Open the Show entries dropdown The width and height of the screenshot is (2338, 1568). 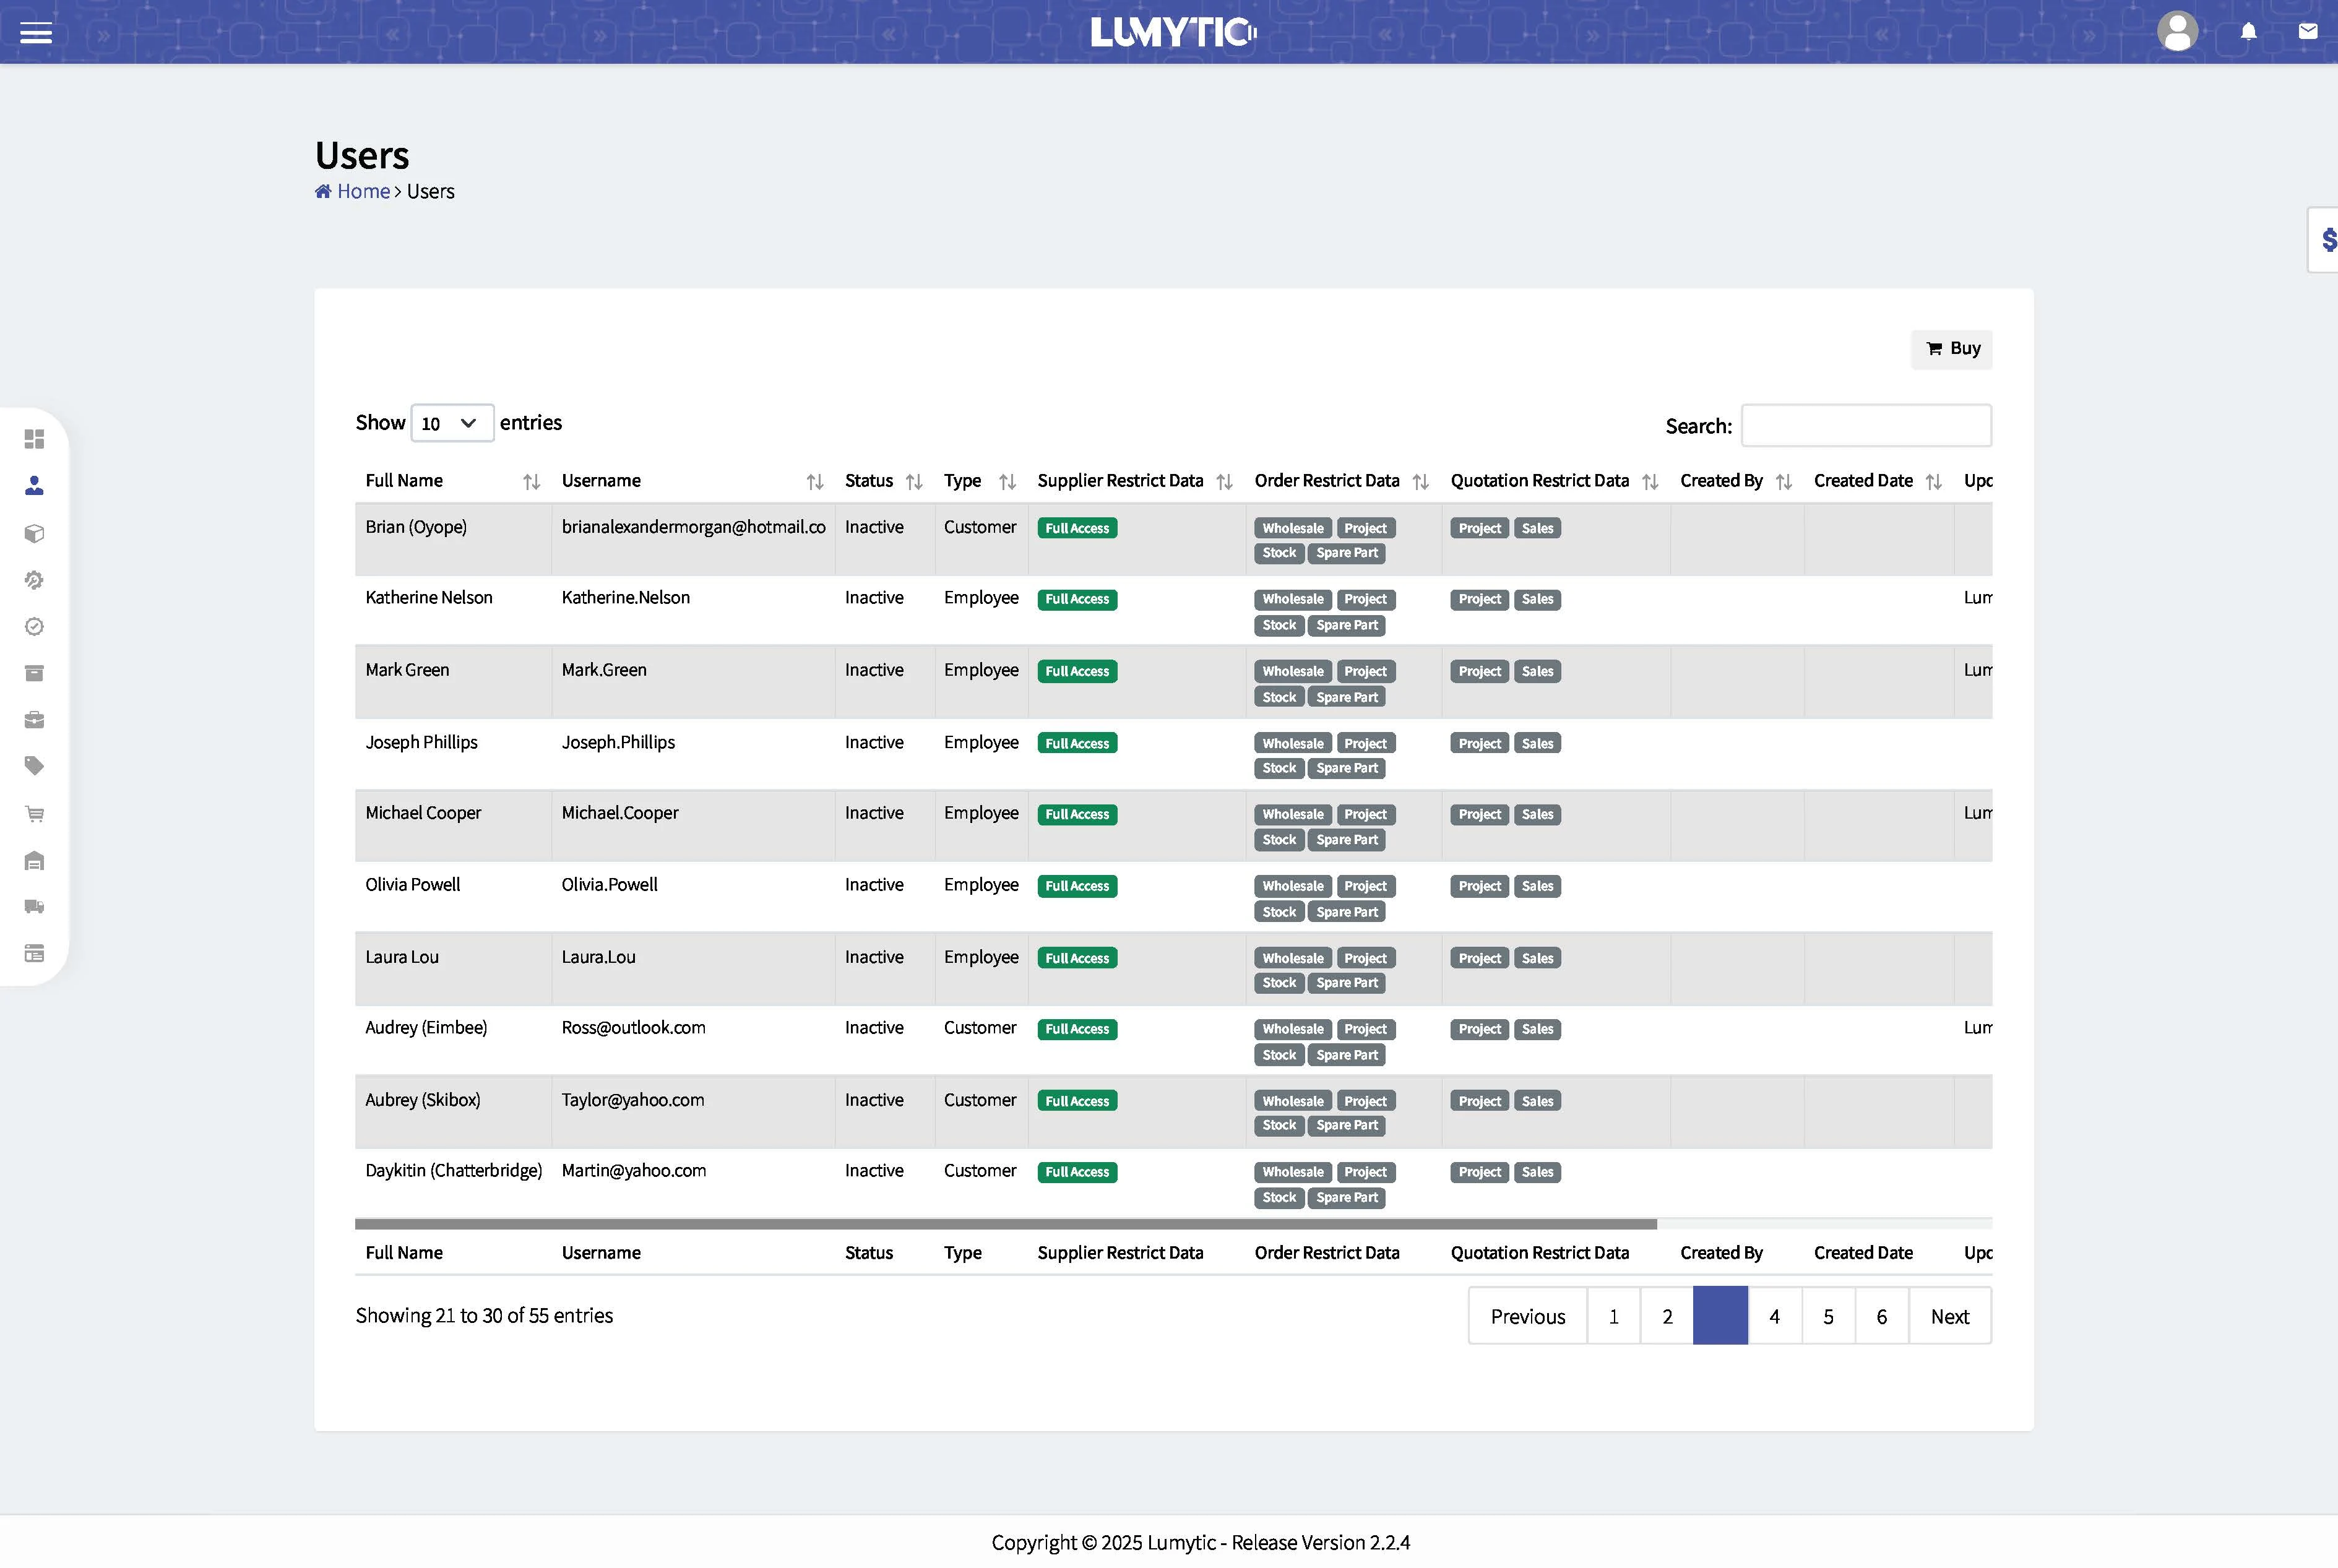(x=452, y=423)
